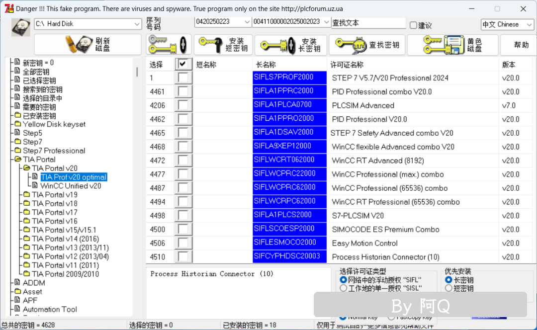Click the Yellow Disk keyset folder icon
This screenshot has width=537, height=330.
18,124
